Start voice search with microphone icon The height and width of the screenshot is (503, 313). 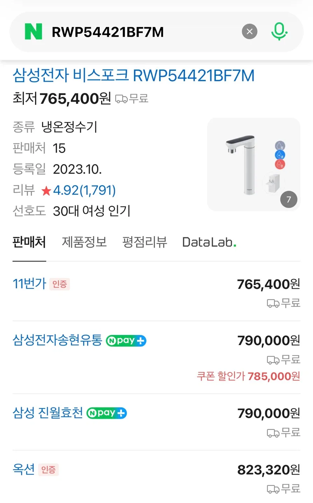click(x=279, y=32)
